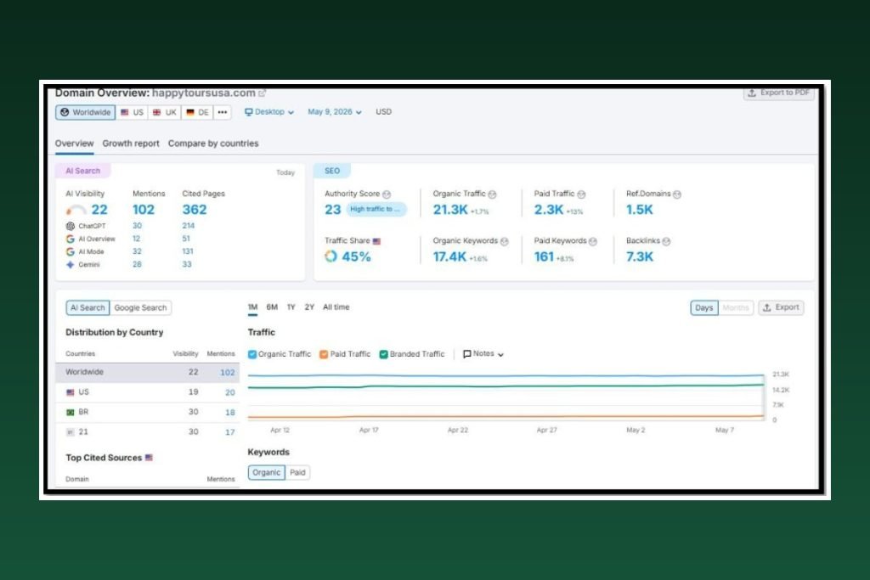
Task: Open the Desktop device dropdown
Action: coord(269,112)
